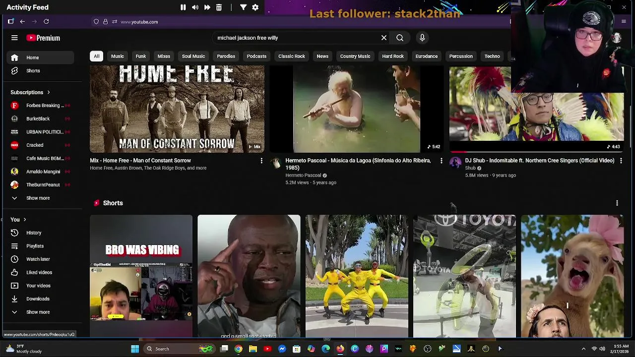Open Cafe Music BGM subscription channel
Screen dimensions: 635x357
[x=40, y=158]
